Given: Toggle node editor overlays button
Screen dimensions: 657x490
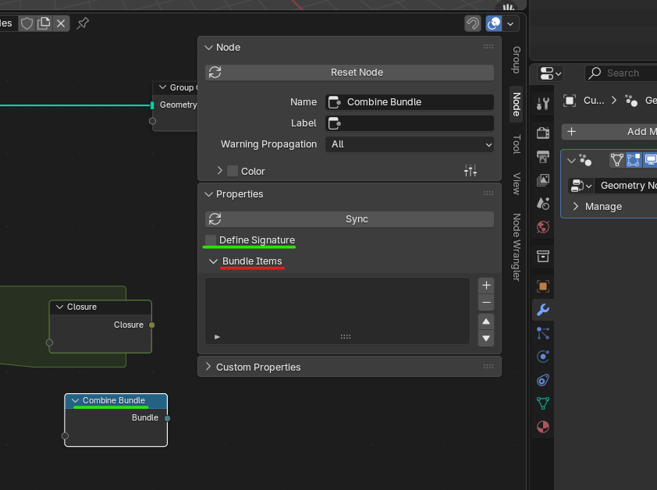Looking at the screenshot, I should pyautogui.click(x=494, y=23).
